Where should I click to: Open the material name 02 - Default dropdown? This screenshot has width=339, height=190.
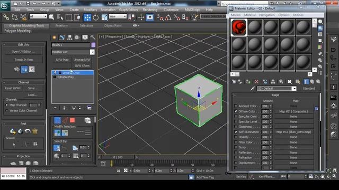coord(294,89)
